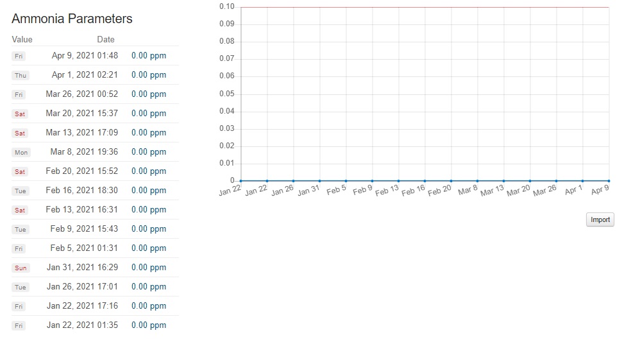This screenshot has height=344, width=624.
Task: Click the Feb 16 x-axis label
Action: click(x=414, y=191)
